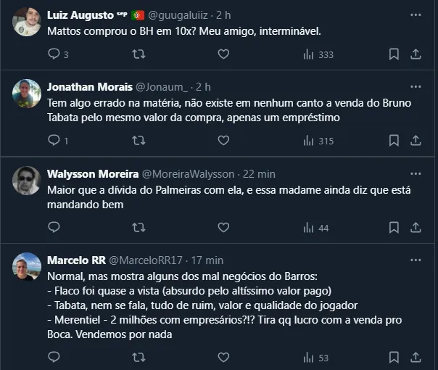Viewport: 438px width, 370px height.
Task: Reply to Luiz Augusto's tweet
Action: [x=54, y=54]
